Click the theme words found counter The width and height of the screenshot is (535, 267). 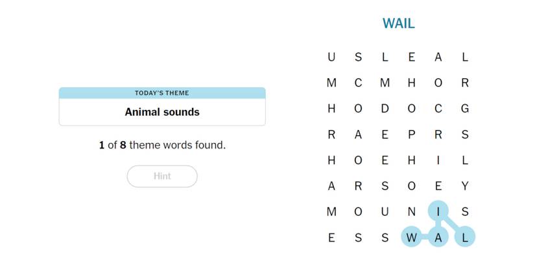pyautogui.click(x=162, y=145)
